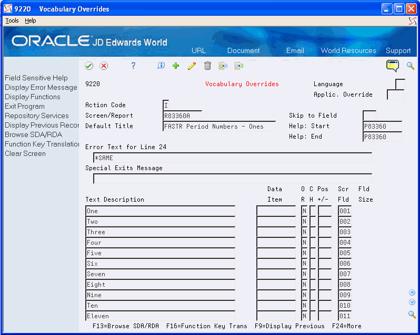Click the pencil change icon
The height and width of the screenshot is (335, 420).
pyautogui.click(x=192, y=66)
